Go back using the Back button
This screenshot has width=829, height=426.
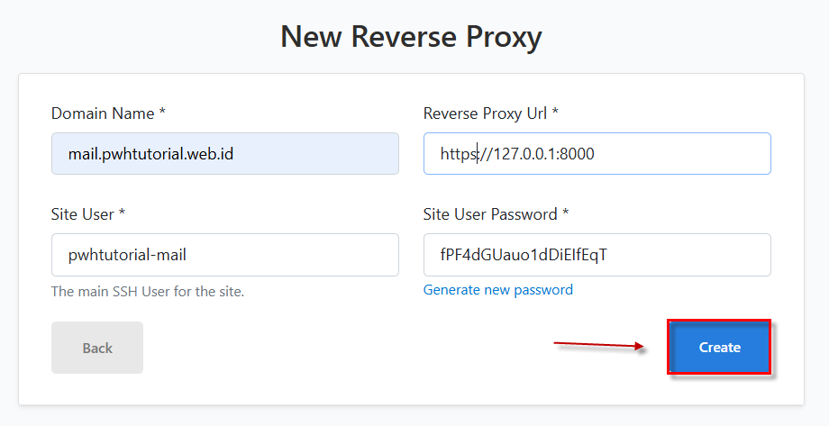pos(97,348)
